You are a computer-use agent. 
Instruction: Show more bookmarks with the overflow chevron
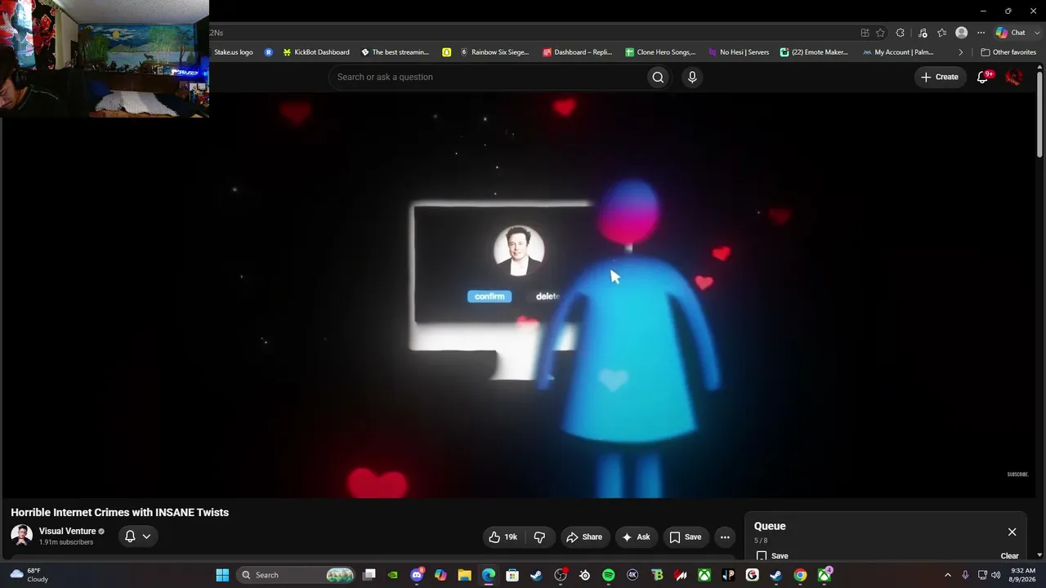click(x=960, y=52)
